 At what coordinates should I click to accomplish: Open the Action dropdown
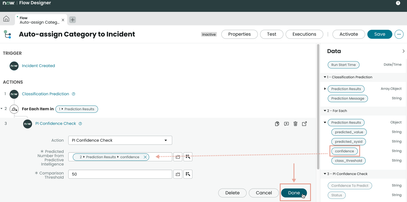(120, 140)
